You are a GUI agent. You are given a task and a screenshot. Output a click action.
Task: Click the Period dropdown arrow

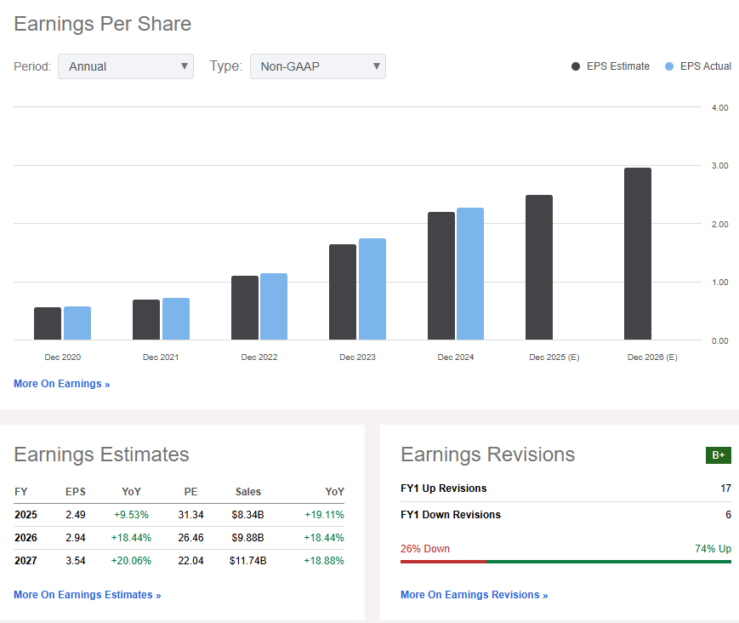click(185, 66)
